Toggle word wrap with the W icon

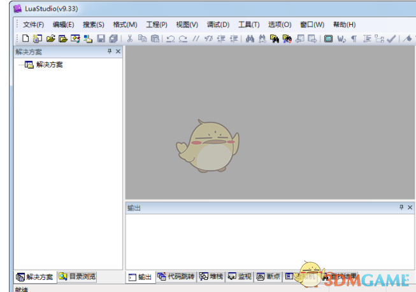point(341,39)
